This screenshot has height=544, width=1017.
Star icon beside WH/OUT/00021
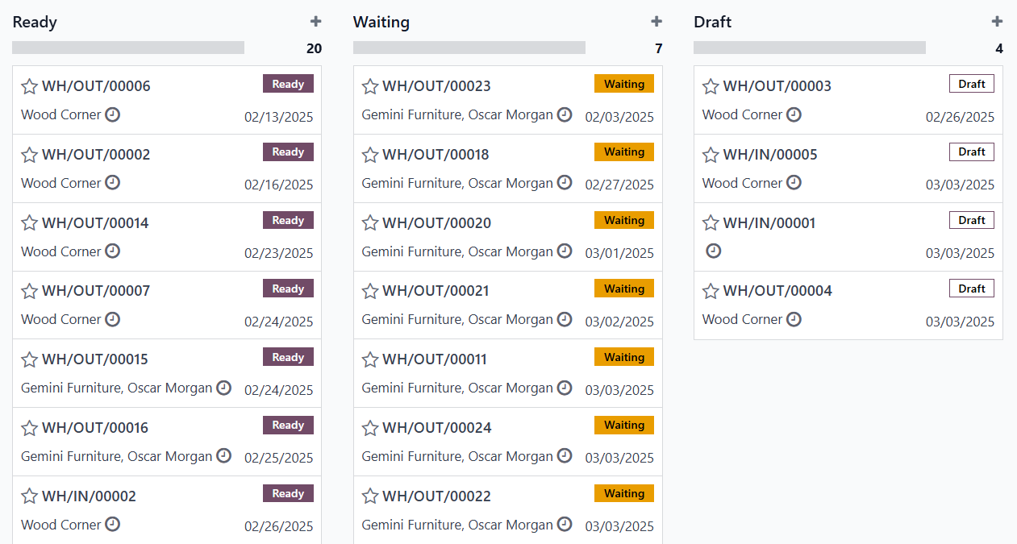(370, 291)
